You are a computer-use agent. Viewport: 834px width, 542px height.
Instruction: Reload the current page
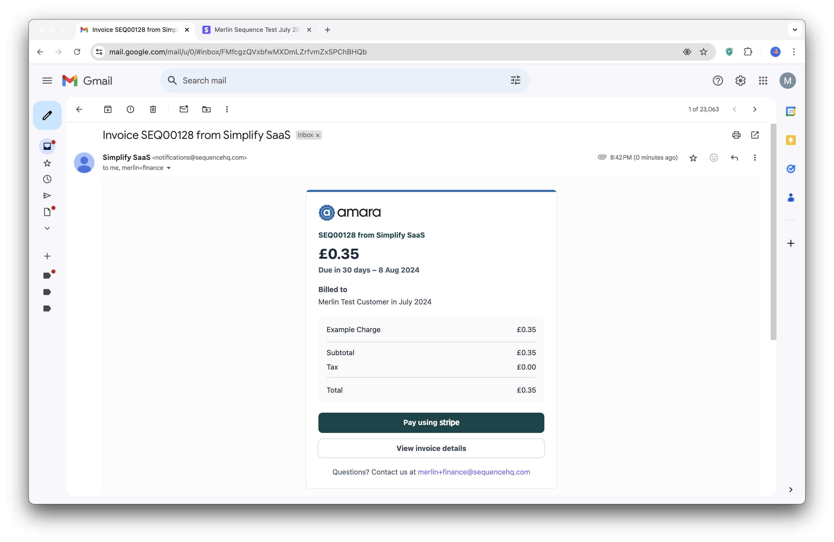click(x=77, y=52)
